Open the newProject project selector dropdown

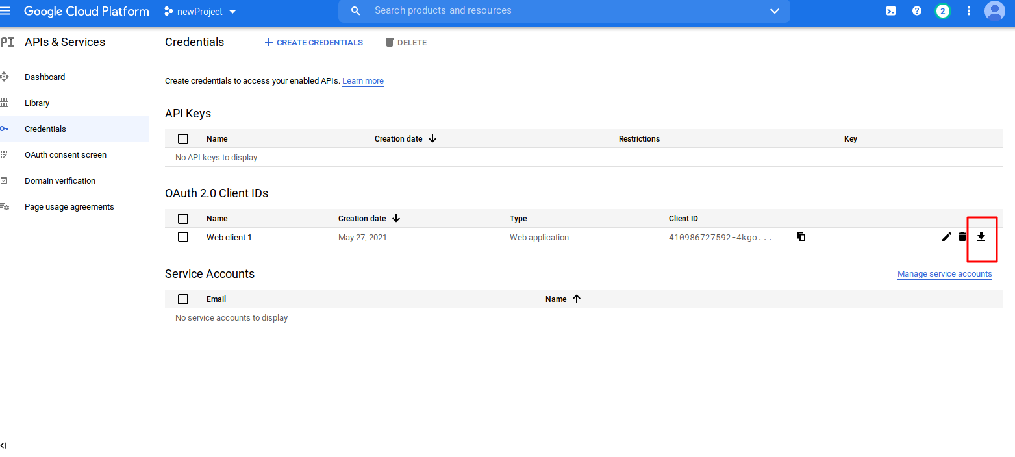pos(200,12)
